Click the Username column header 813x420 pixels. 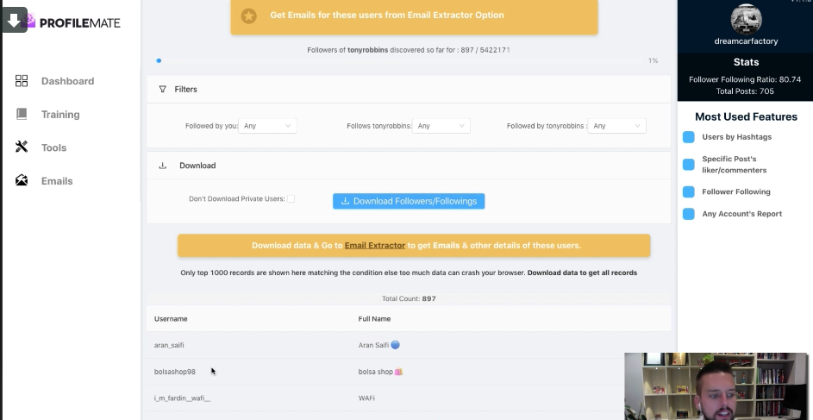(x=171, y=319)
